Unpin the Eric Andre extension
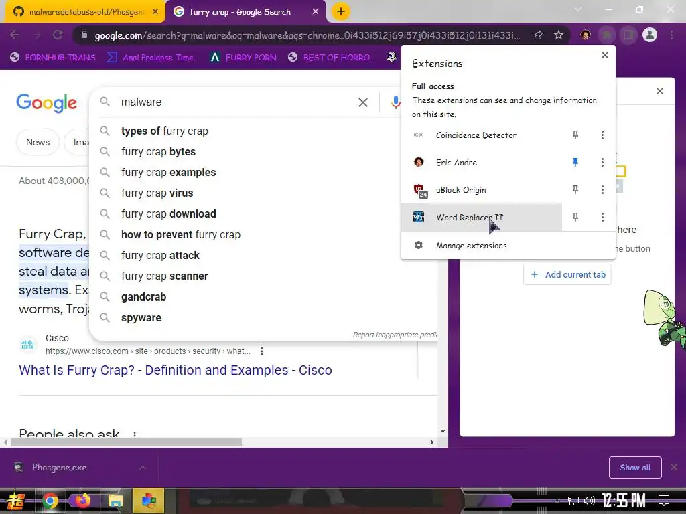Screen dimensions: 686x514 click(x=575, y=162)
